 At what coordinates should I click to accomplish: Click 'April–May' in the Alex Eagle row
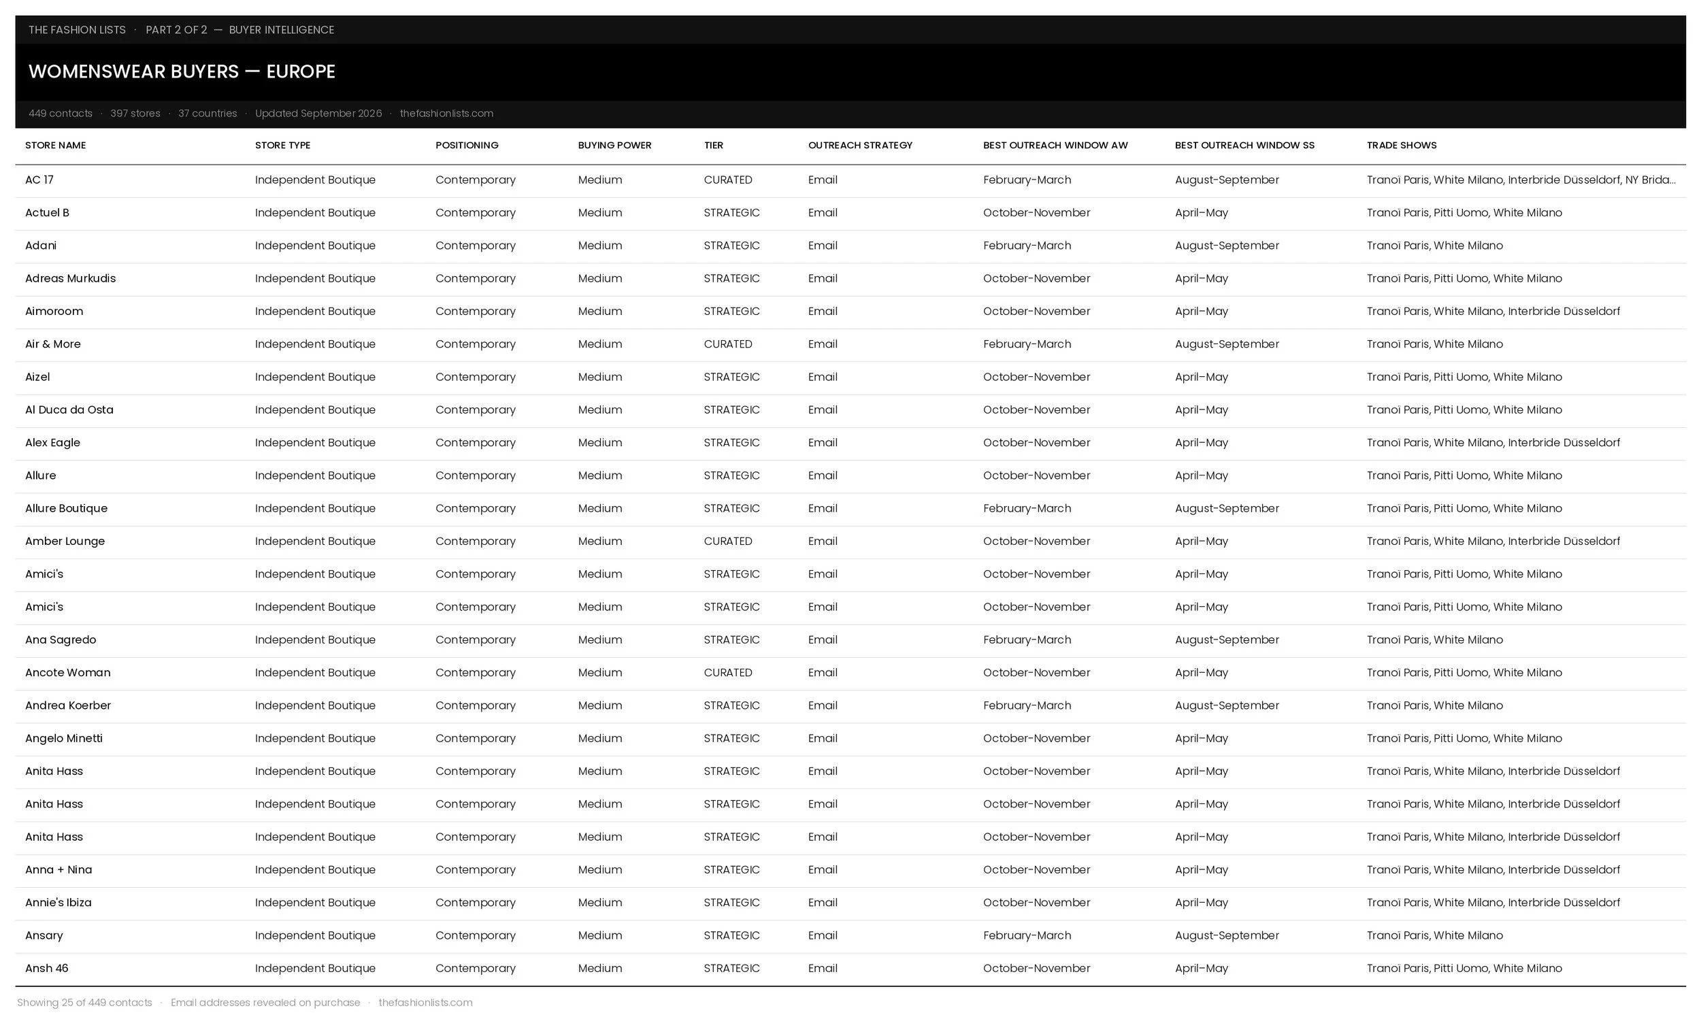1201,442
